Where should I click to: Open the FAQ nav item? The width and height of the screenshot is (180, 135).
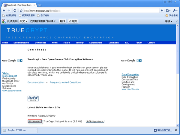tap(127, 43)
